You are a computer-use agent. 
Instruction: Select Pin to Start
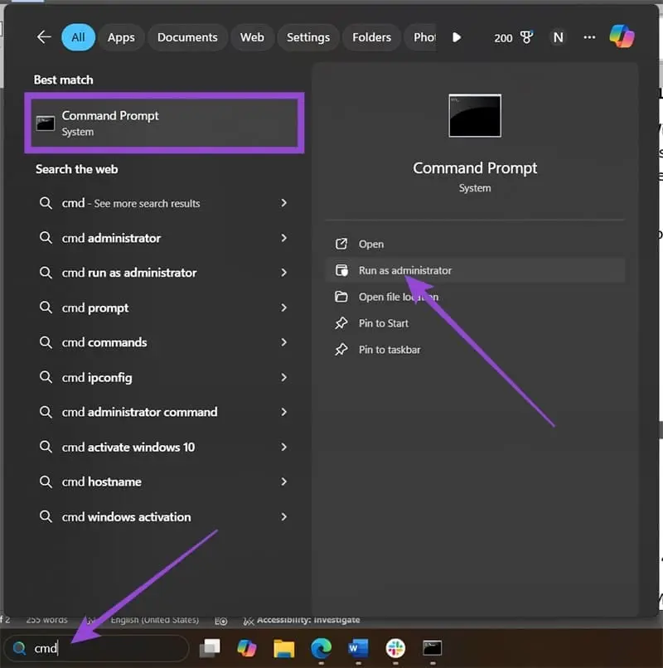(x=475, y=323)
